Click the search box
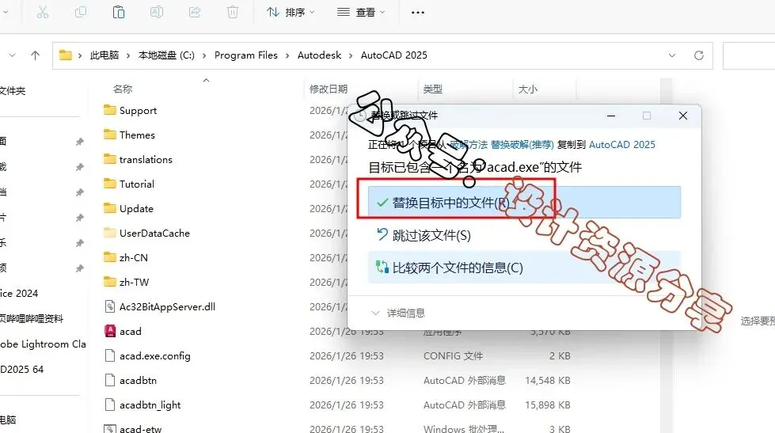Screen dimensions: 775x433 [x=749, y=55]
